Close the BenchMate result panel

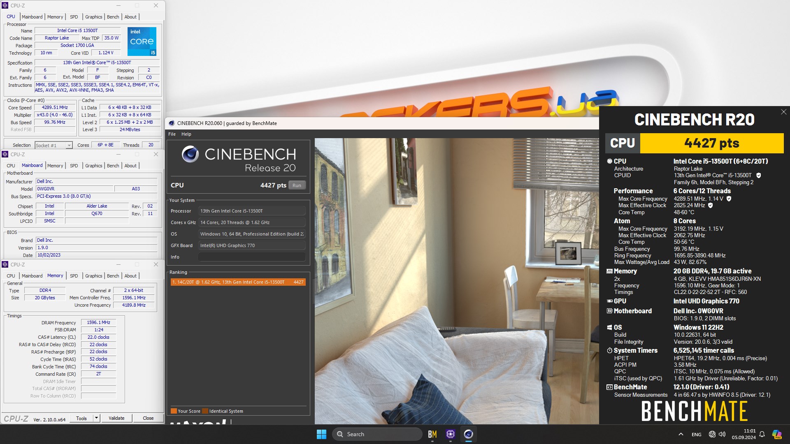pyautogui.click(x=783, y=112)
